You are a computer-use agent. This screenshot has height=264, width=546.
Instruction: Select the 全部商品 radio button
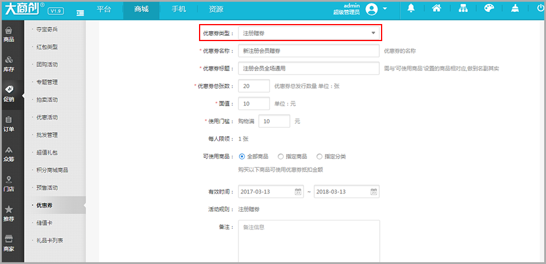(242, 157)
